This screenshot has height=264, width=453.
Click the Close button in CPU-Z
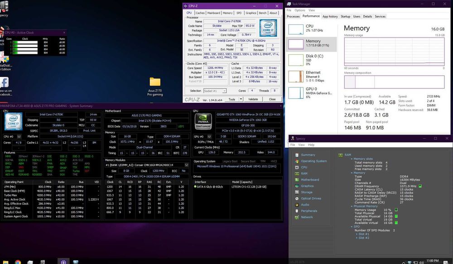coord(272,99)
